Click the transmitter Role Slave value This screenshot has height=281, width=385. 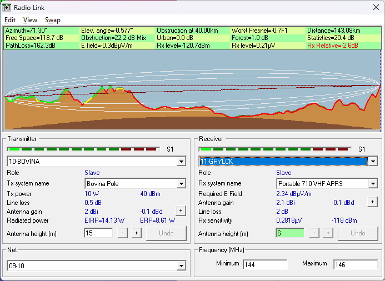[x=92, y=173]
